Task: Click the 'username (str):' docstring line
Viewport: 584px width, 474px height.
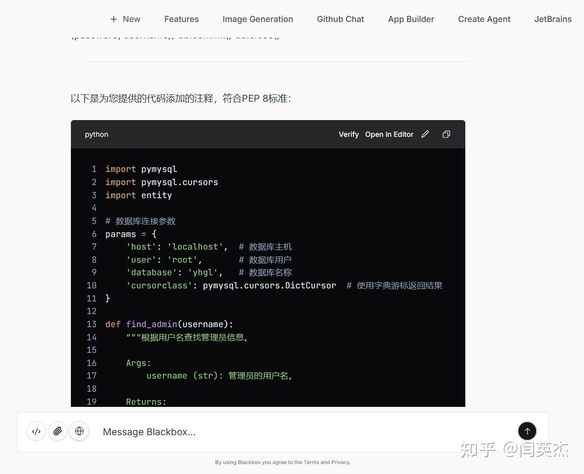Action: (x=220, y=376)
